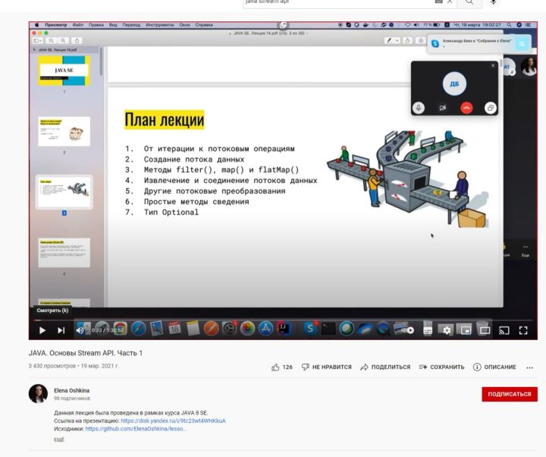Toggle microphone in Skype call window

[x=419, y=108]
